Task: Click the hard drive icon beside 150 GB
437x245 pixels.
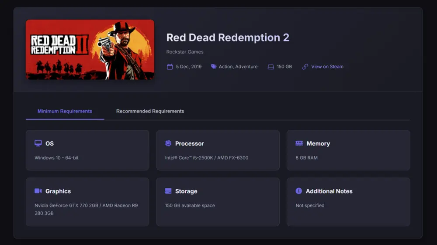Action: 271,67
